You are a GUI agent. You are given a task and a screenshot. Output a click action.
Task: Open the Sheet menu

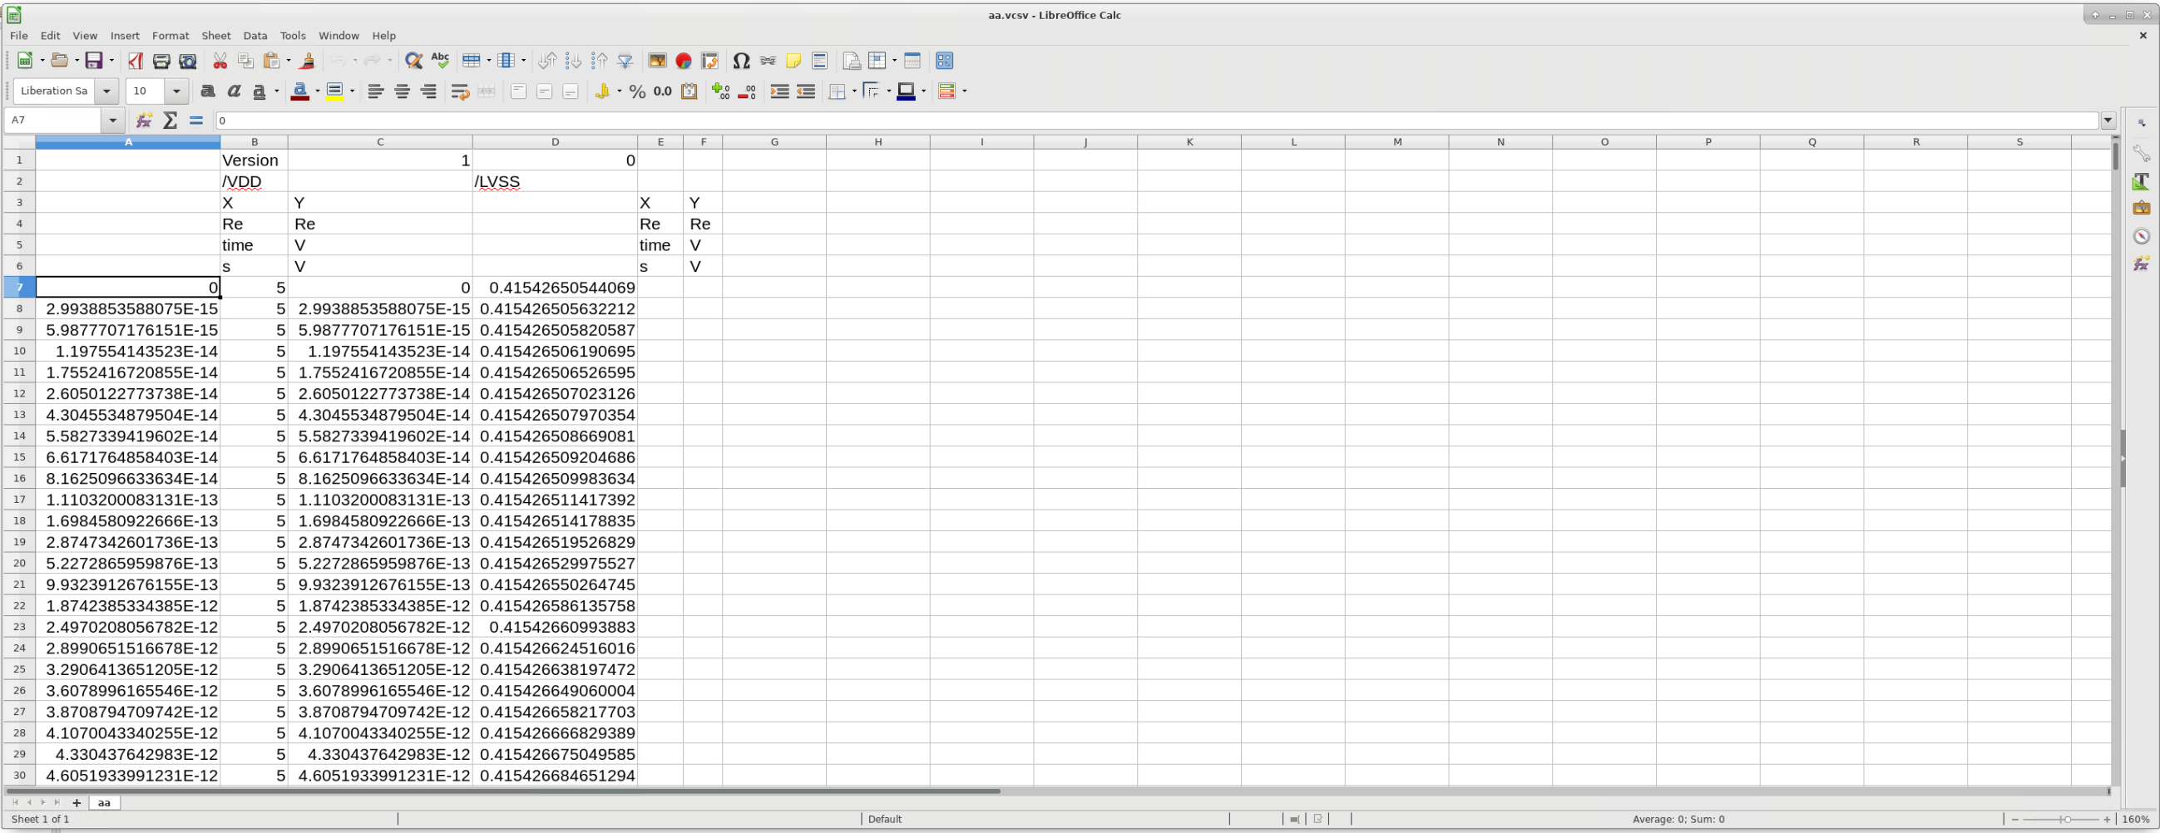coord(215,35)
